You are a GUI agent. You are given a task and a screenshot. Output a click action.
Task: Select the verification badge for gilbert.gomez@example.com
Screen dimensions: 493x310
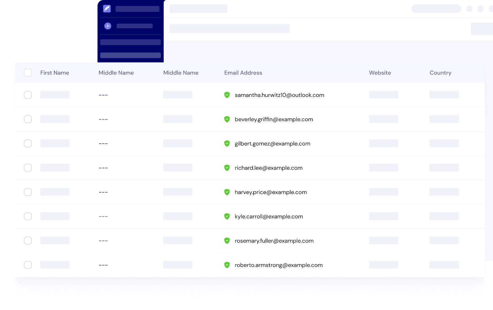pos(227,143)
